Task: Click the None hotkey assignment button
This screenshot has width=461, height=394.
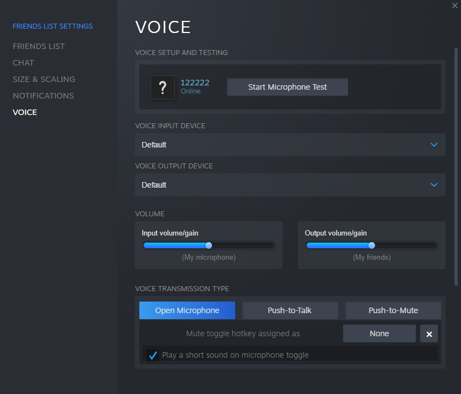Action: tap(379, 333)
